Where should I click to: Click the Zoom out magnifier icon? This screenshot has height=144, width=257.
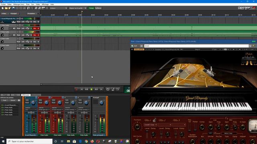click(x=39, y=8)
